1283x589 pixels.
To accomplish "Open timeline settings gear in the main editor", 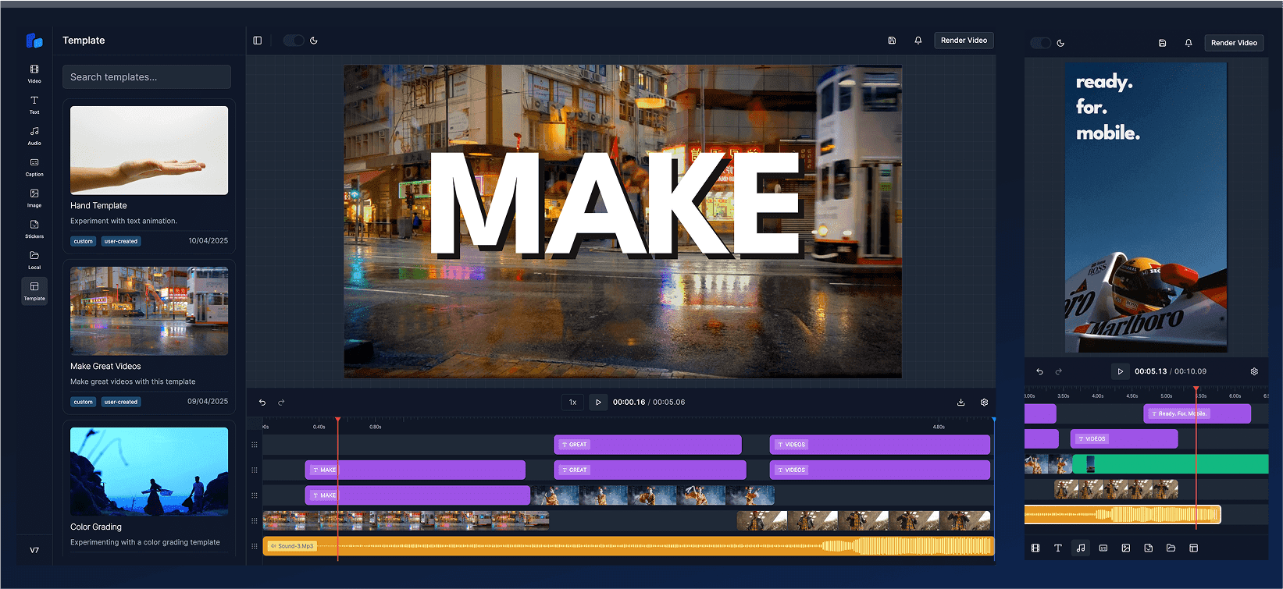I will click(x=984, y=403).
